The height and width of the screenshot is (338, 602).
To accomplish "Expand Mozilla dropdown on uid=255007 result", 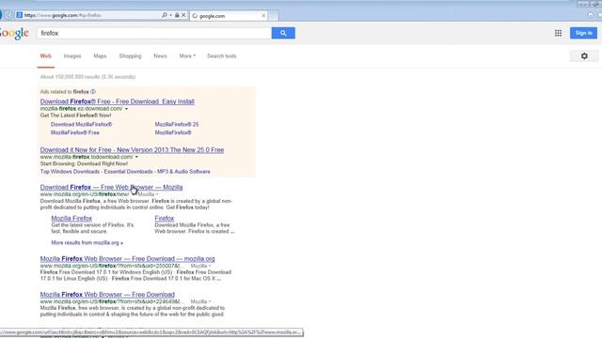I will click(x=200, y=266).
